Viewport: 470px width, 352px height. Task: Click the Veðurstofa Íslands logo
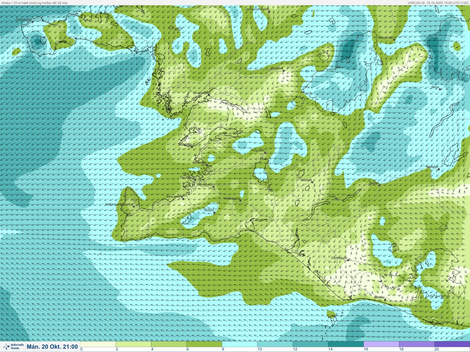tap(13, 346)
